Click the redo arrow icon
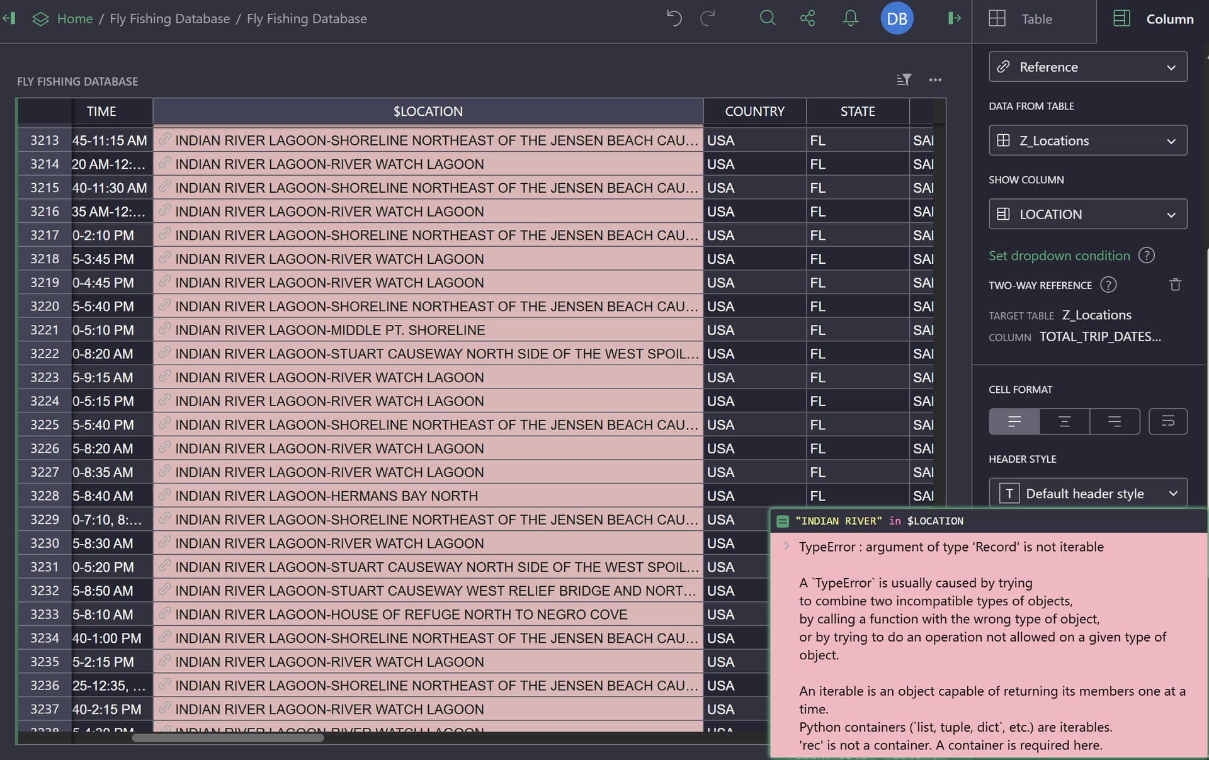The height and width of the screenshot is (760, 1209). pos(708,18)
